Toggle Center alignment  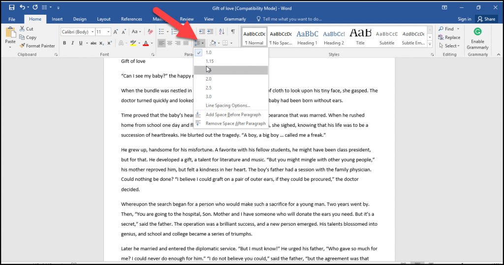tap(169, 43)
